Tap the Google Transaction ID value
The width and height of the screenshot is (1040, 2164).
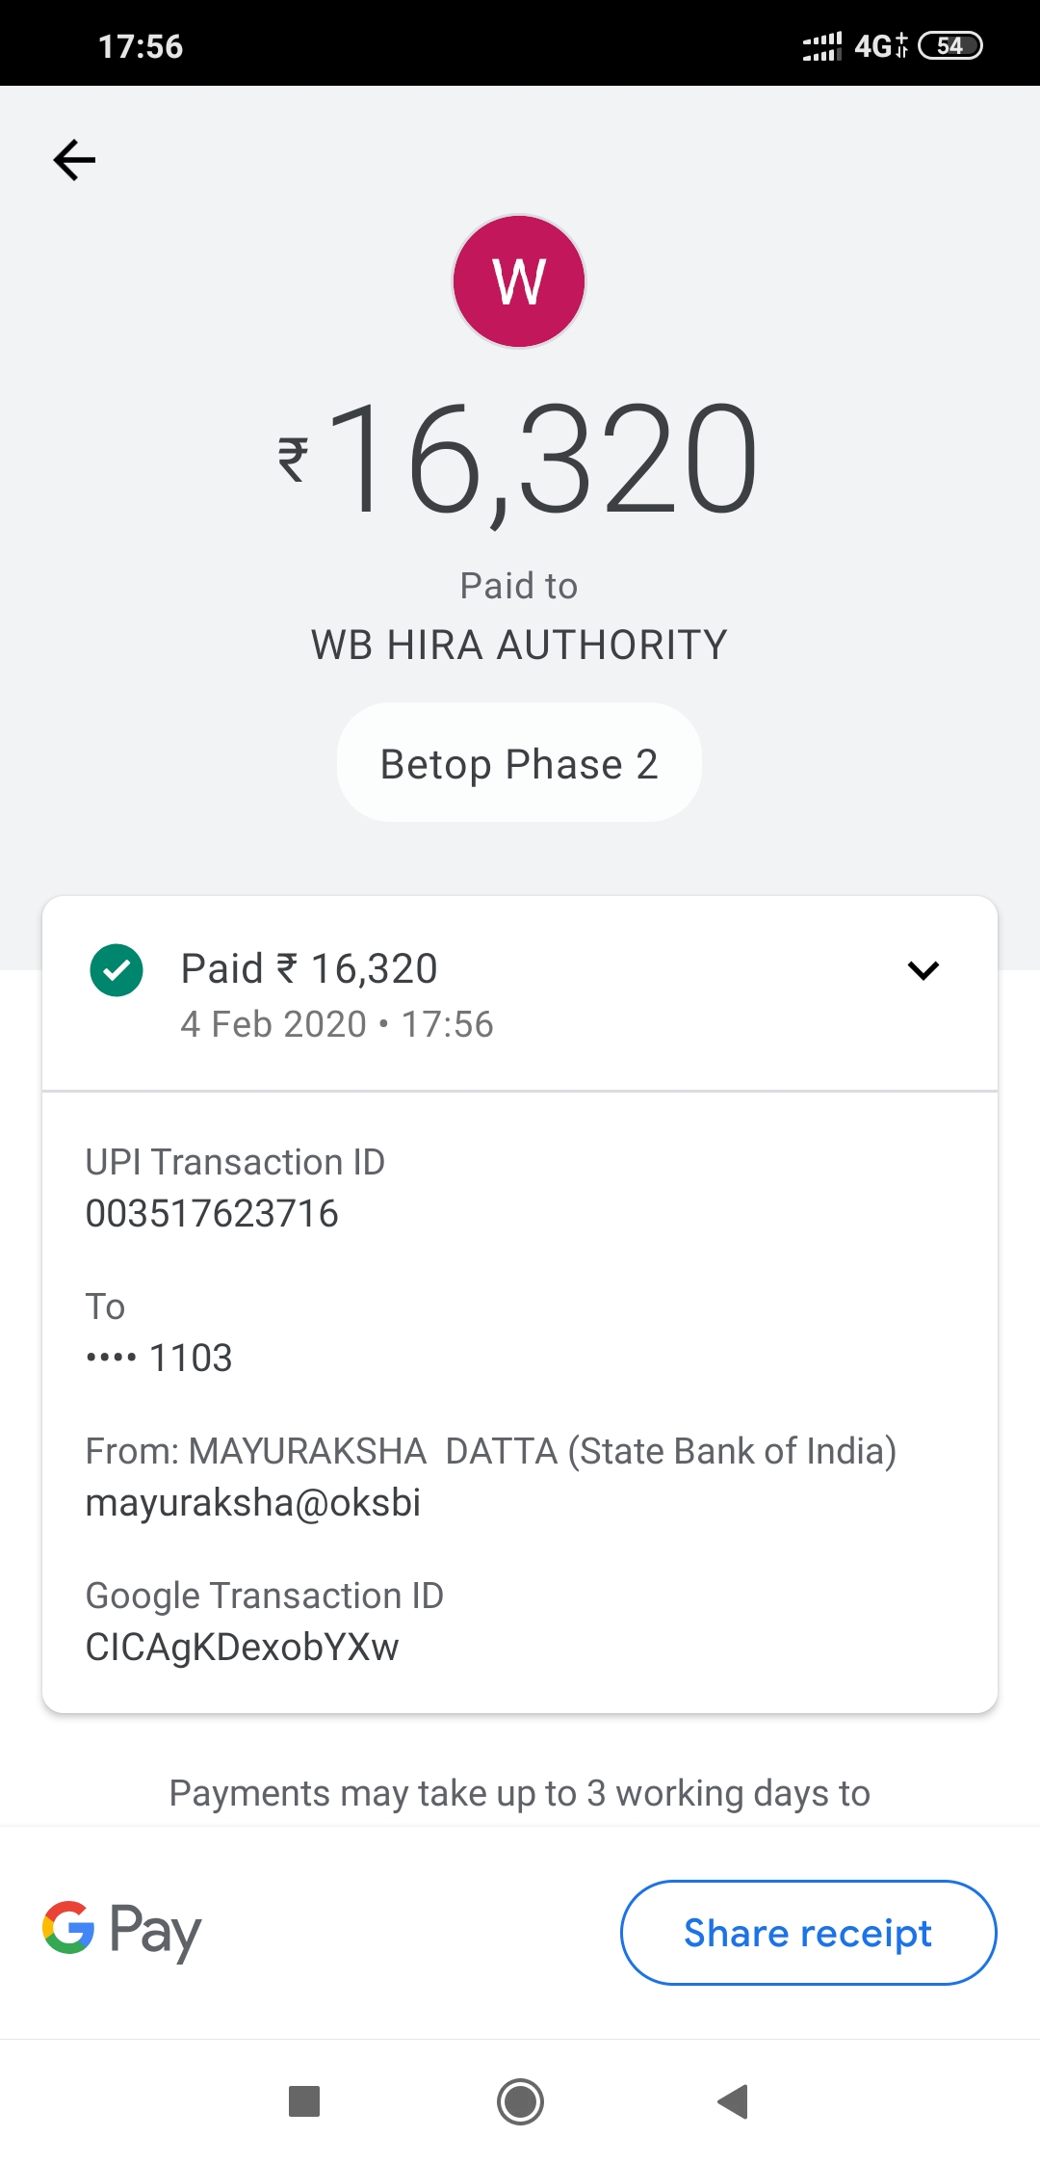[x=242, y=1648]
